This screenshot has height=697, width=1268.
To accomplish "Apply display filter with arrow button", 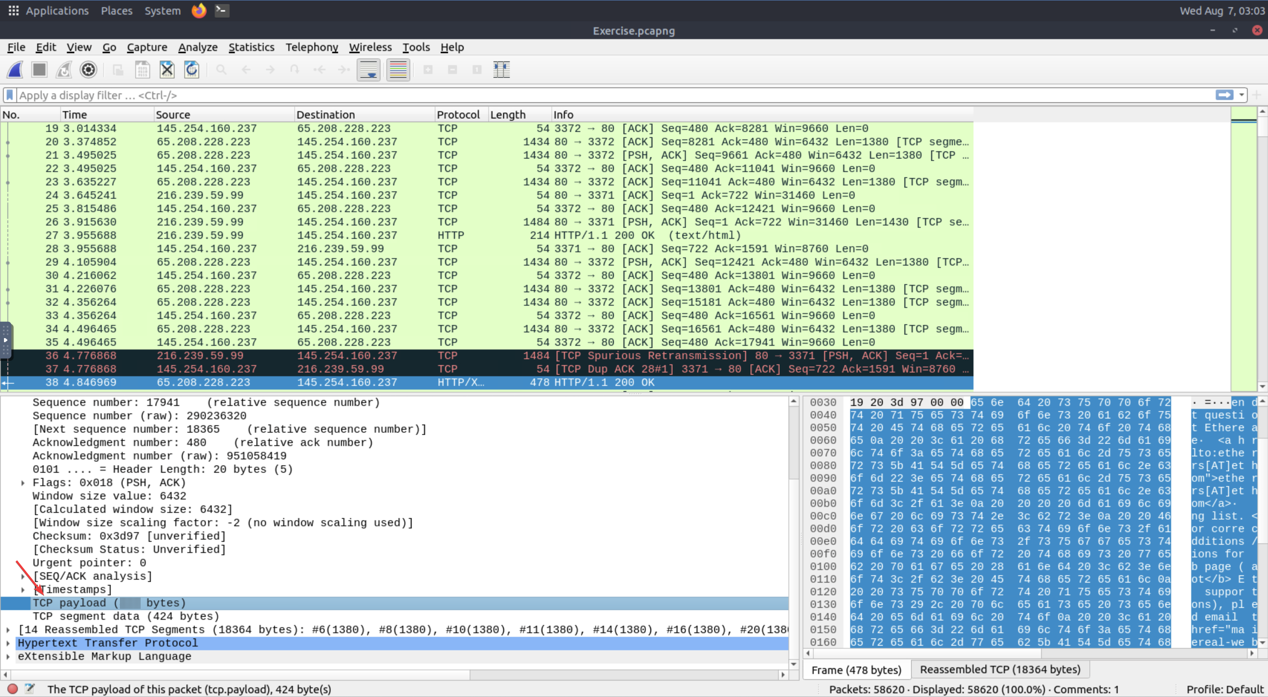I will click(x=1224, y=95).
